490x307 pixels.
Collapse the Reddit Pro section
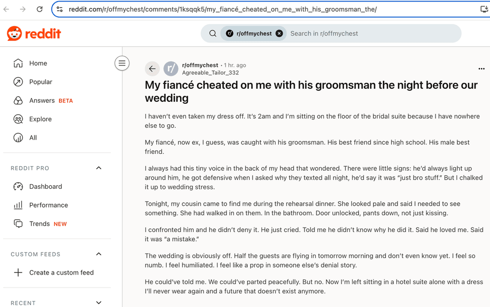99,168
